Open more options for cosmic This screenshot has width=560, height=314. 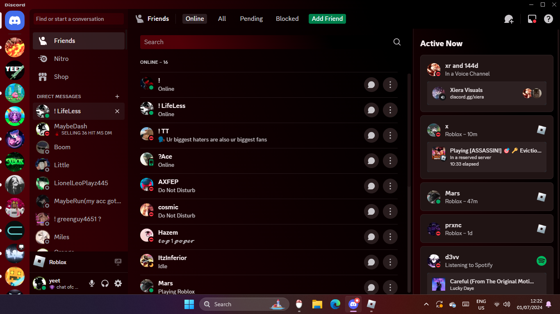pyautogui.click(x=390, y=211)
